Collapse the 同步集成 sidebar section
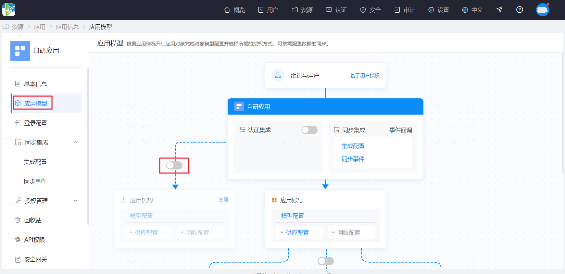Image resolution: width=565 pixels, height=274 pixels. click(75, 142)
